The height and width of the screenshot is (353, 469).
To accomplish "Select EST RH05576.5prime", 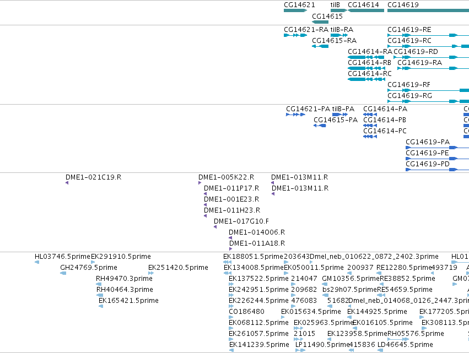I will pos(398,340).
